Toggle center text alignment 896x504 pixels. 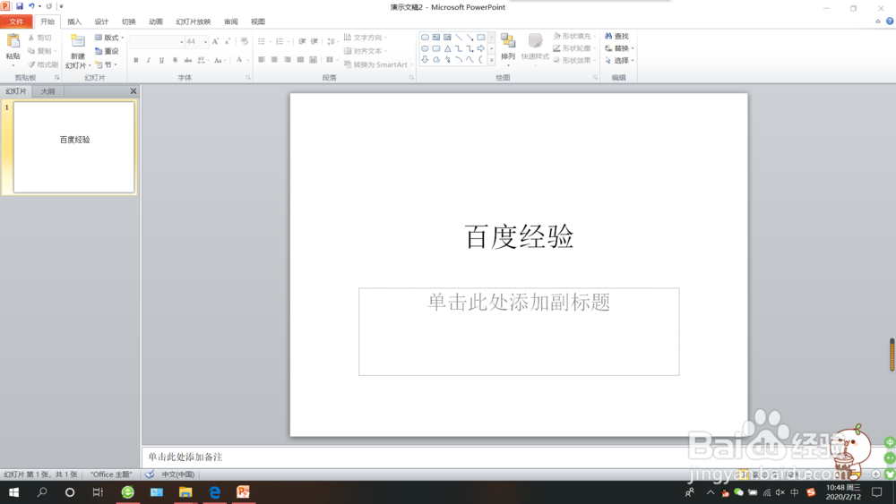274,59
